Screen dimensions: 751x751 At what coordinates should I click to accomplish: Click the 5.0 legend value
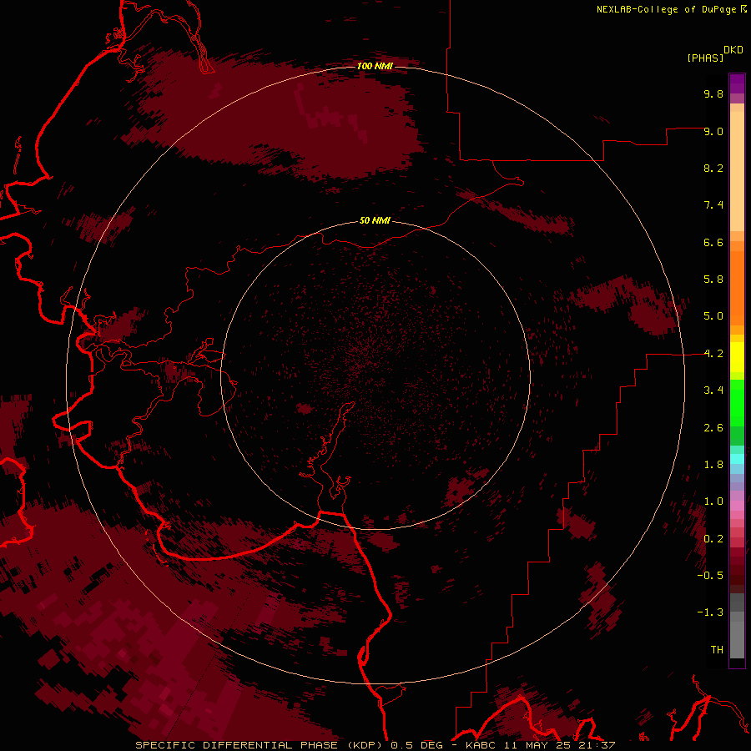click(713, 316)
